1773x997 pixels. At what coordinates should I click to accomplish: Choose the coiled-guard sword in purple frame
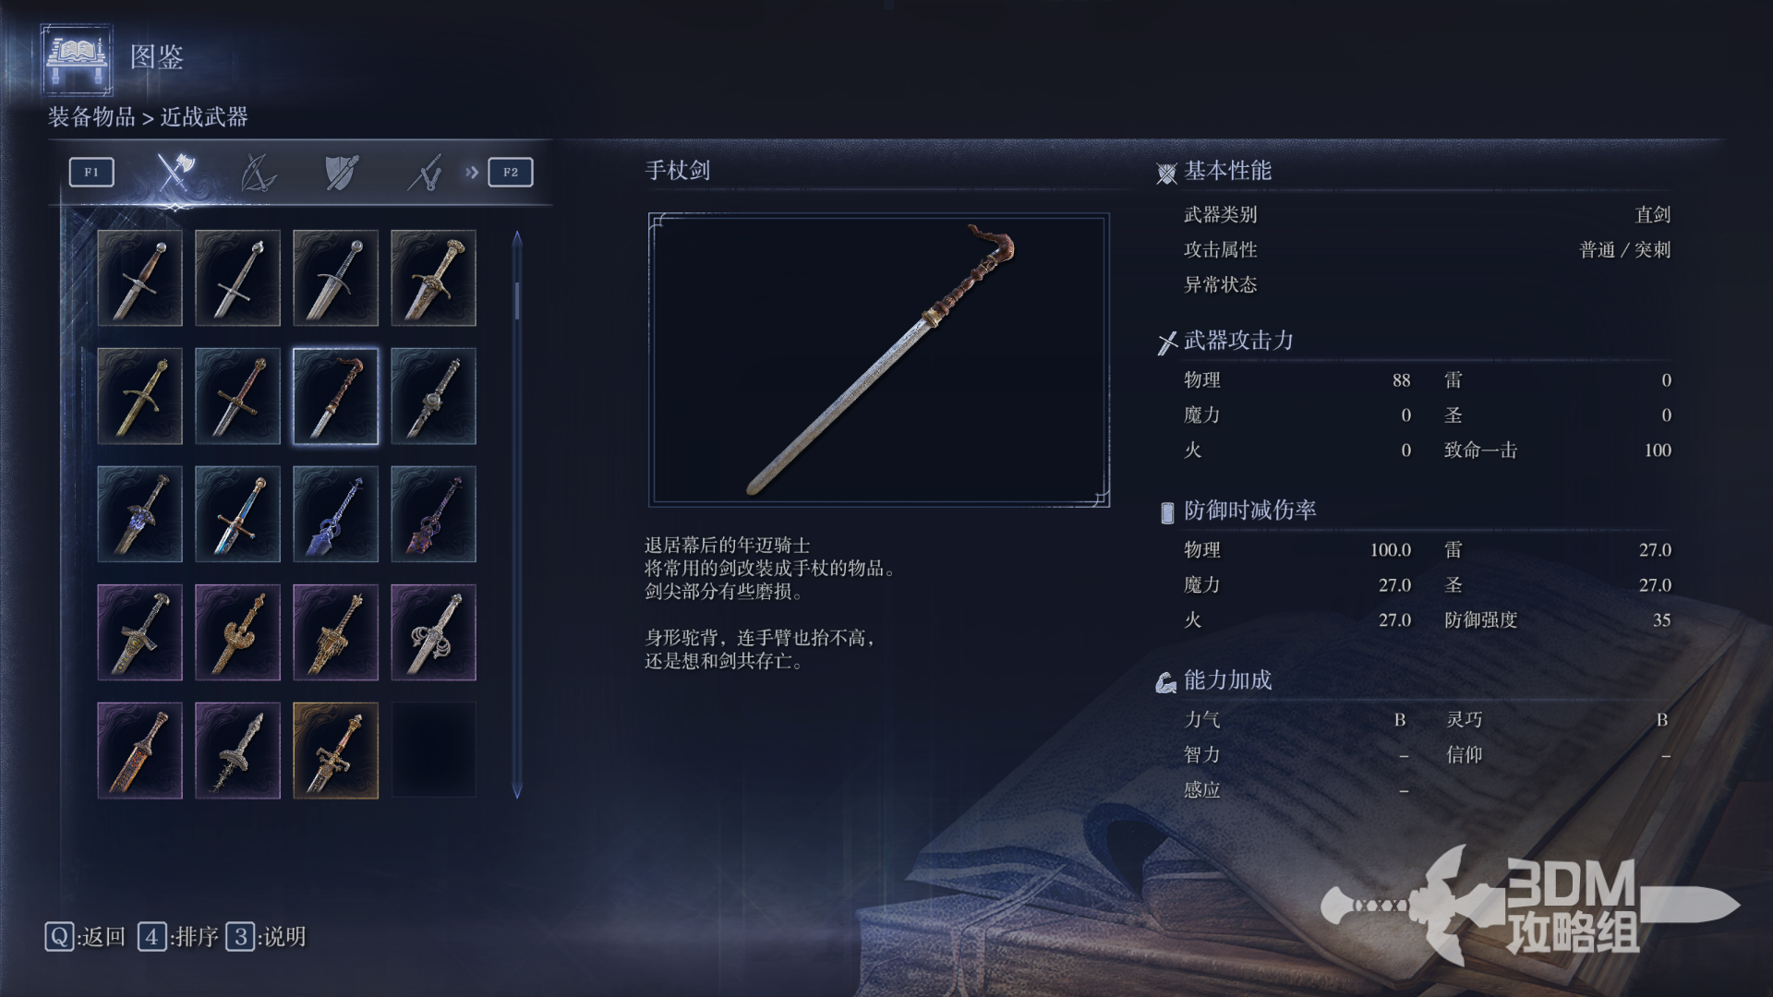point(433,632)
